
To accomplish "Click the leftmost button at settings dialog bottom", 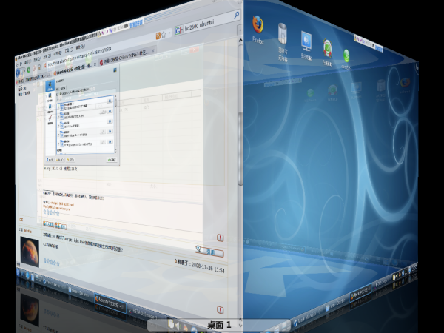I will tap(50, 160).
